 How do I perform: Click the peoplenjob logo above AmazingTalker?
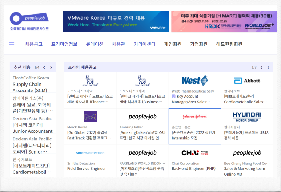coord(142,117)
